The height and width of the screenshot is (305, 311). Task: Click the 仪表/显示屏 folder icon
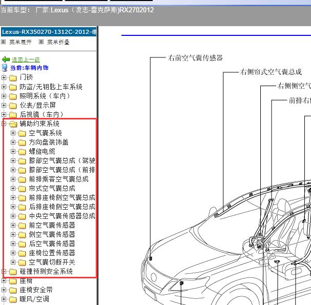pos(13,106)
